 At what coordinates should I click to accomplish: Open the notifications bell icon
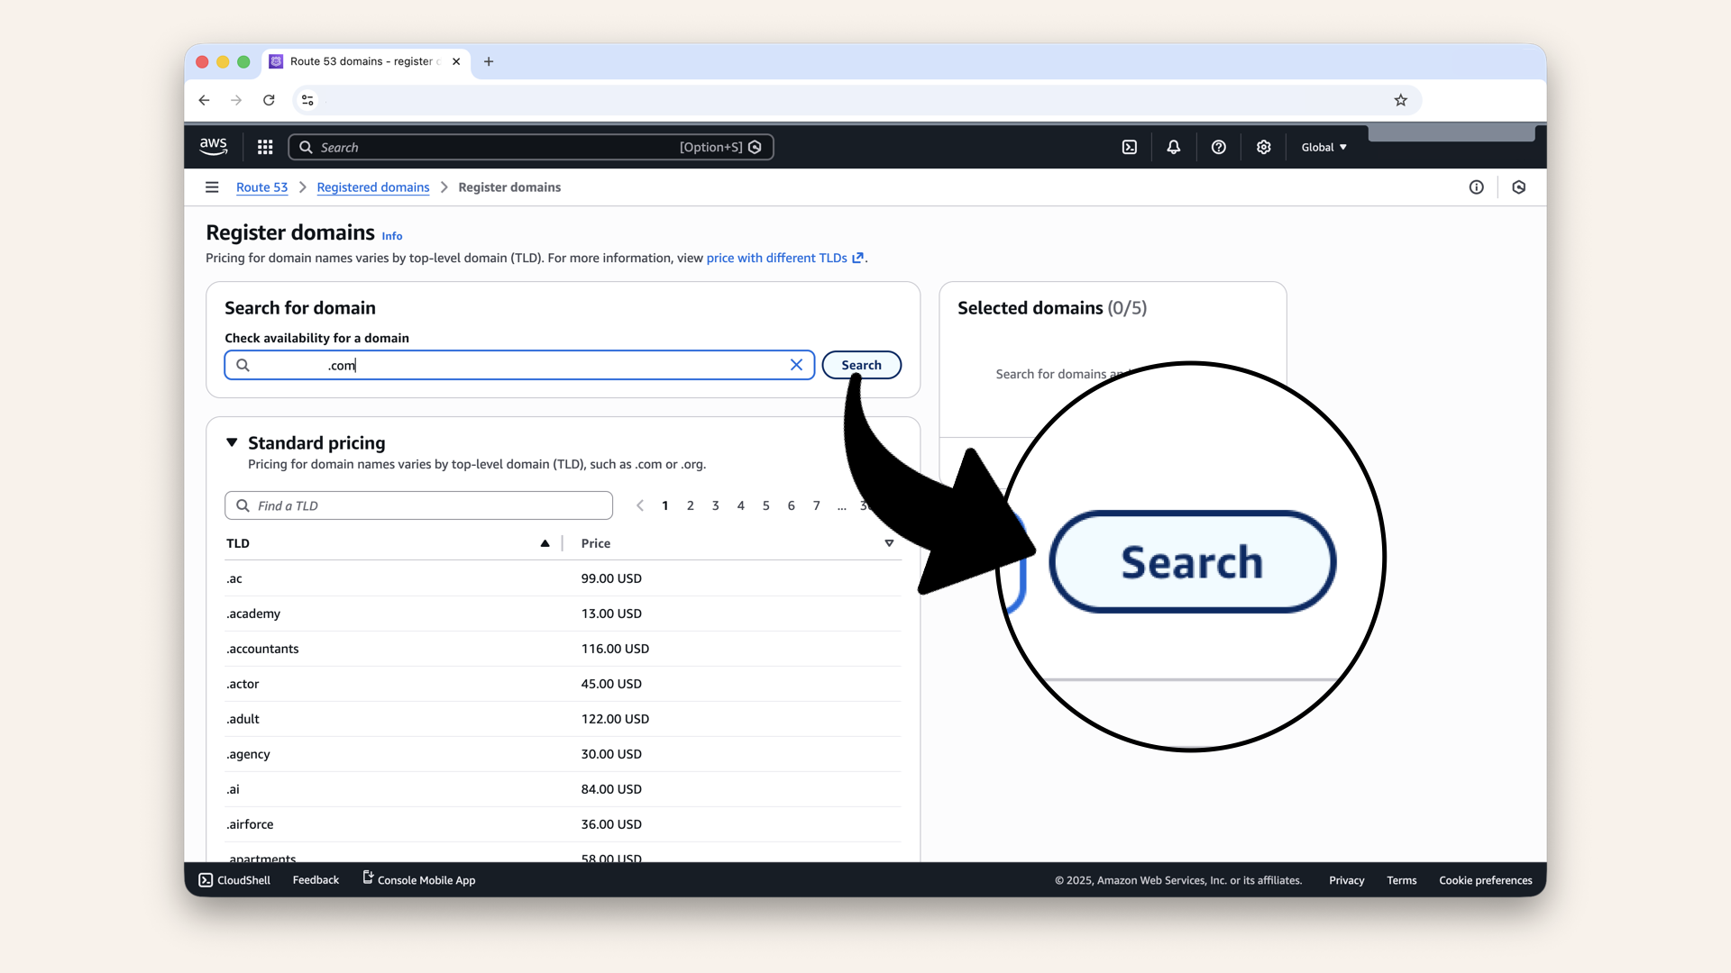point(1173,147)
